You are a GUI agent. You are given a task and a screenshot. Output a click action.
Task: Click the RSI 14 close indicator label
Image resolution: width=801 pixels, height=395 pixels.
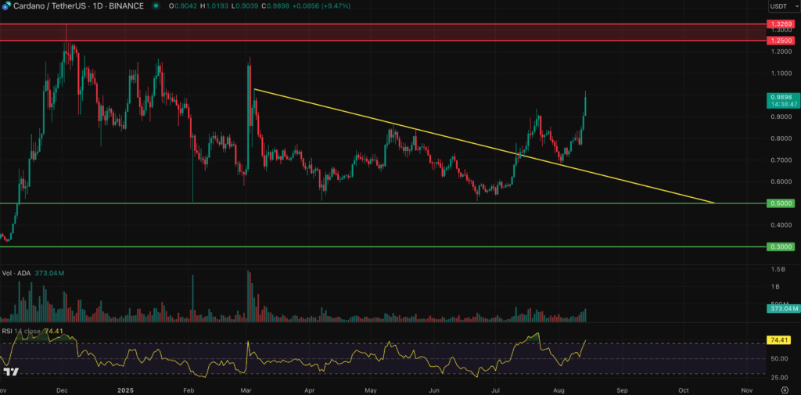coord(22,331)
